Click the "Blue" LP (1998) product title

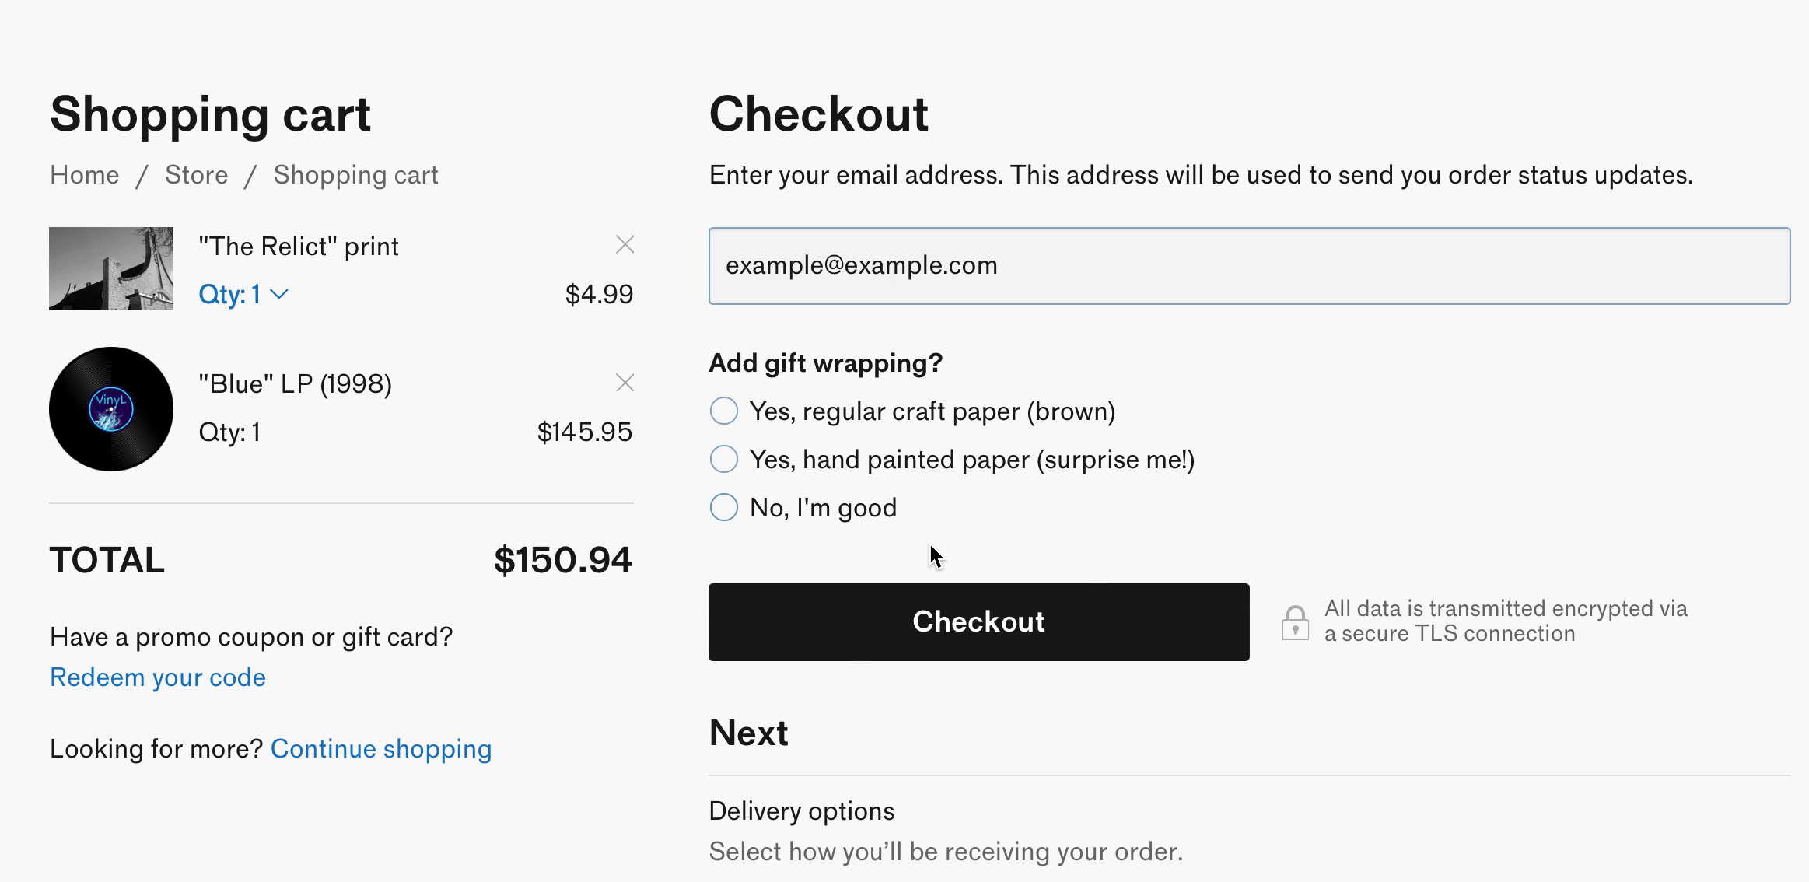click(x=295, y=383)
